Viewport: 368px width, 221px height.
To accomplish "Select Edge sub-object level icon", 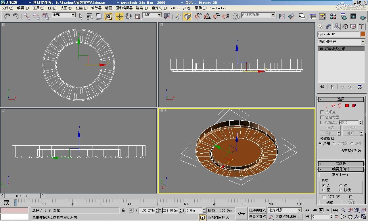I will pyautogui.click(x=333, y=105).
